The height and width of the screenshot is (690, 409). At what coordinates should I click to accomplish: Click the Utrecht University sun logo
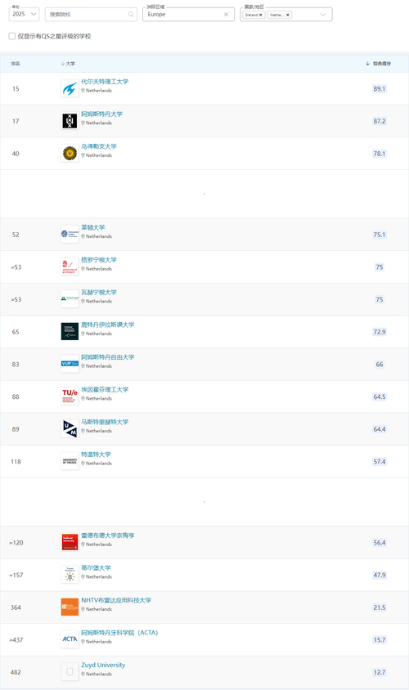[70, 154]
